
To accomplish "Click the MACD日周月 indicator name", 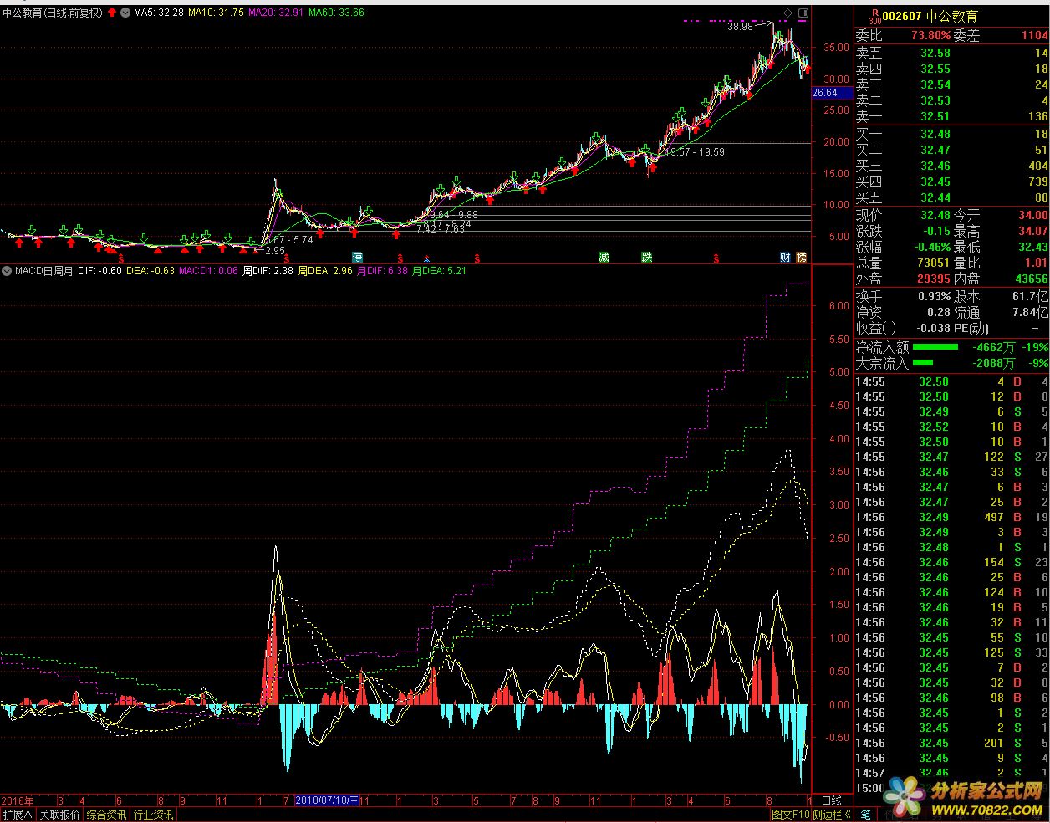I will point(44,271).
